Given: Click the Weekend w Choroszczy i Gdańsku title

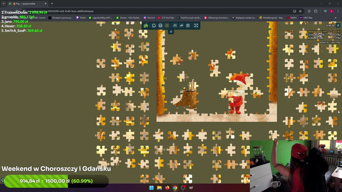Looking at the screenshot, I should [x=56, y=169].
